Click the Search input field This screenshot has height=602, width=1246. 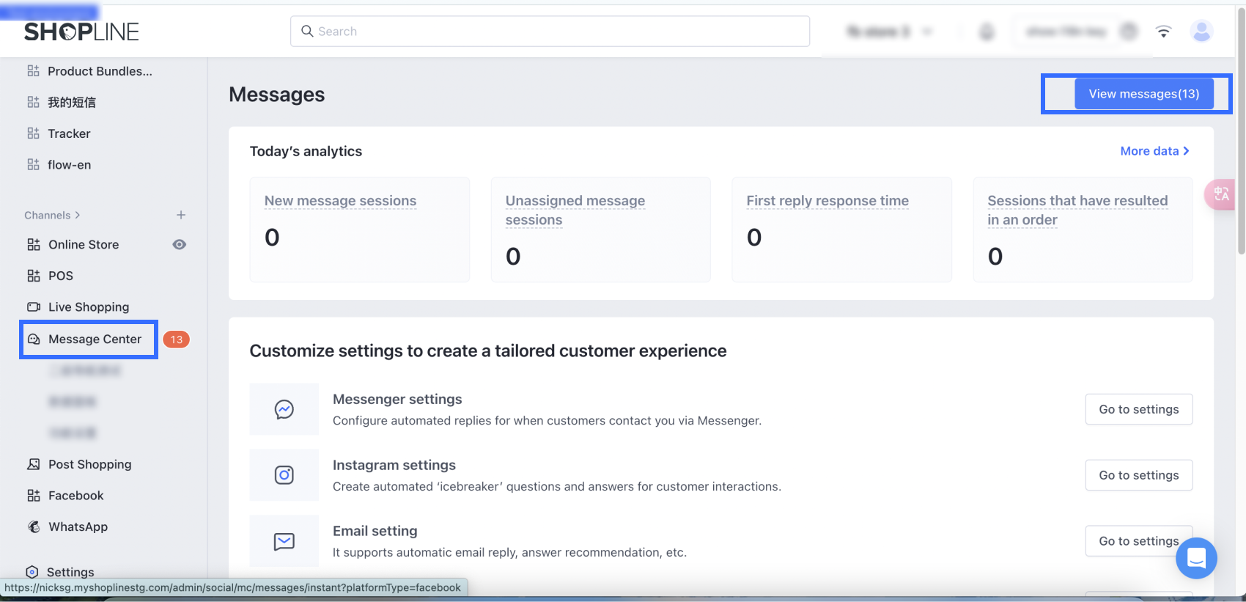[550, 32]
